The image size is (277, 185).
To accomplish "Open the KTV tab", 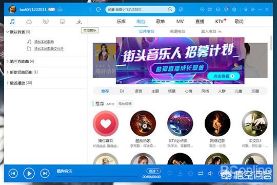I will pos(220,22).
